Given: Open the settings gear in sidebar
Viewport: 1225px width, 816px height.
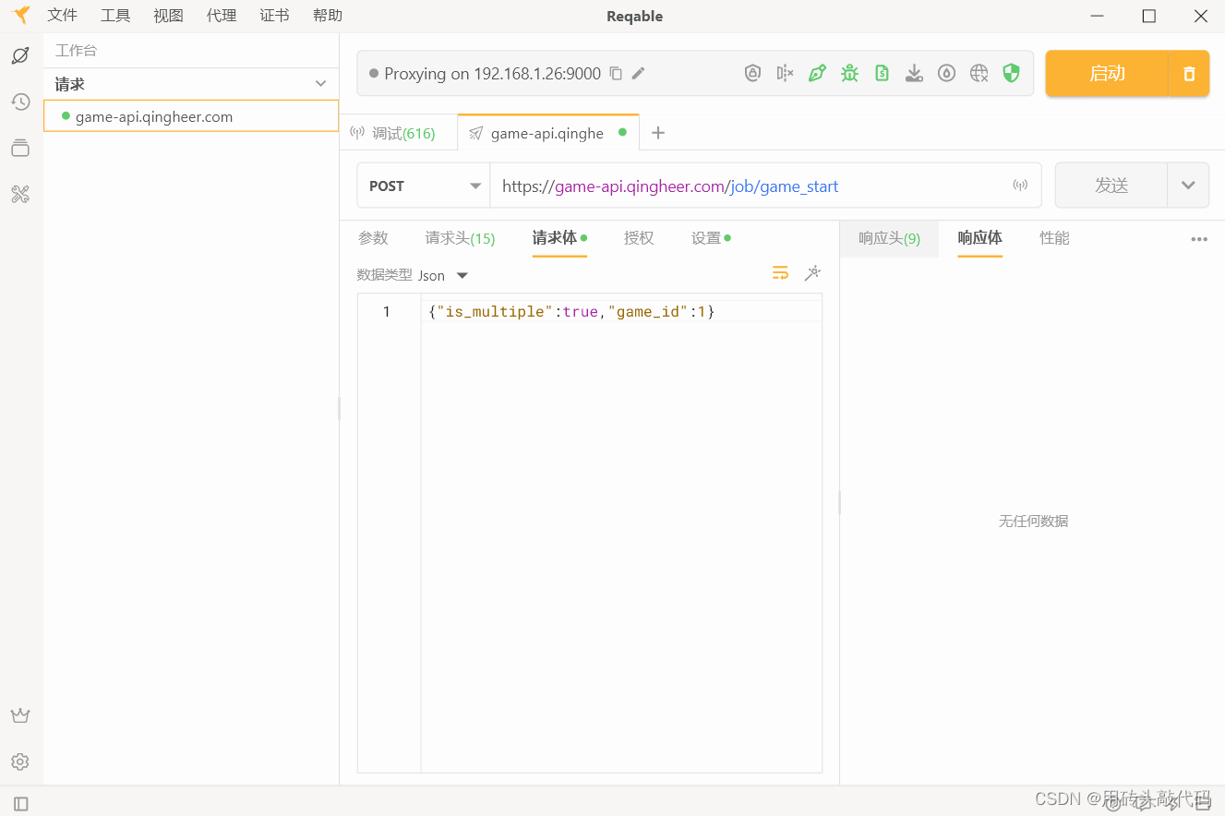Looking at the screenshot, I should pyautogui.click(x=20, y=762).
